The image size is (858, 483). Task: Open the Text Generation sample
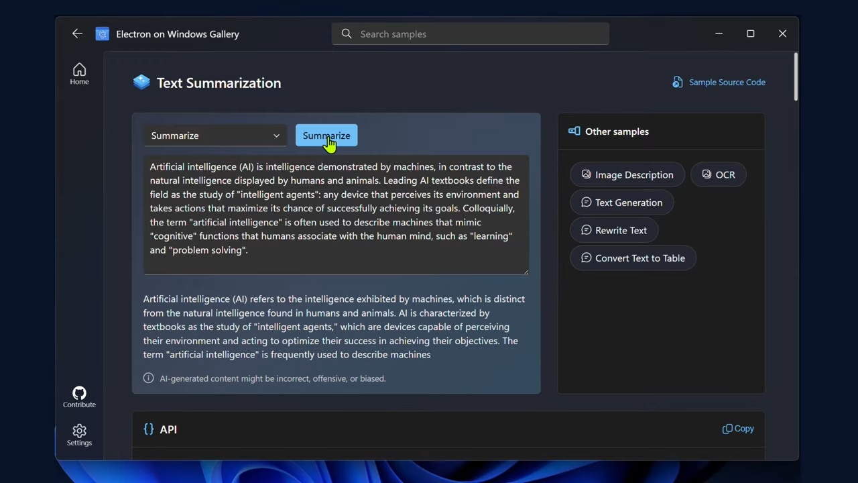[621, 203]
